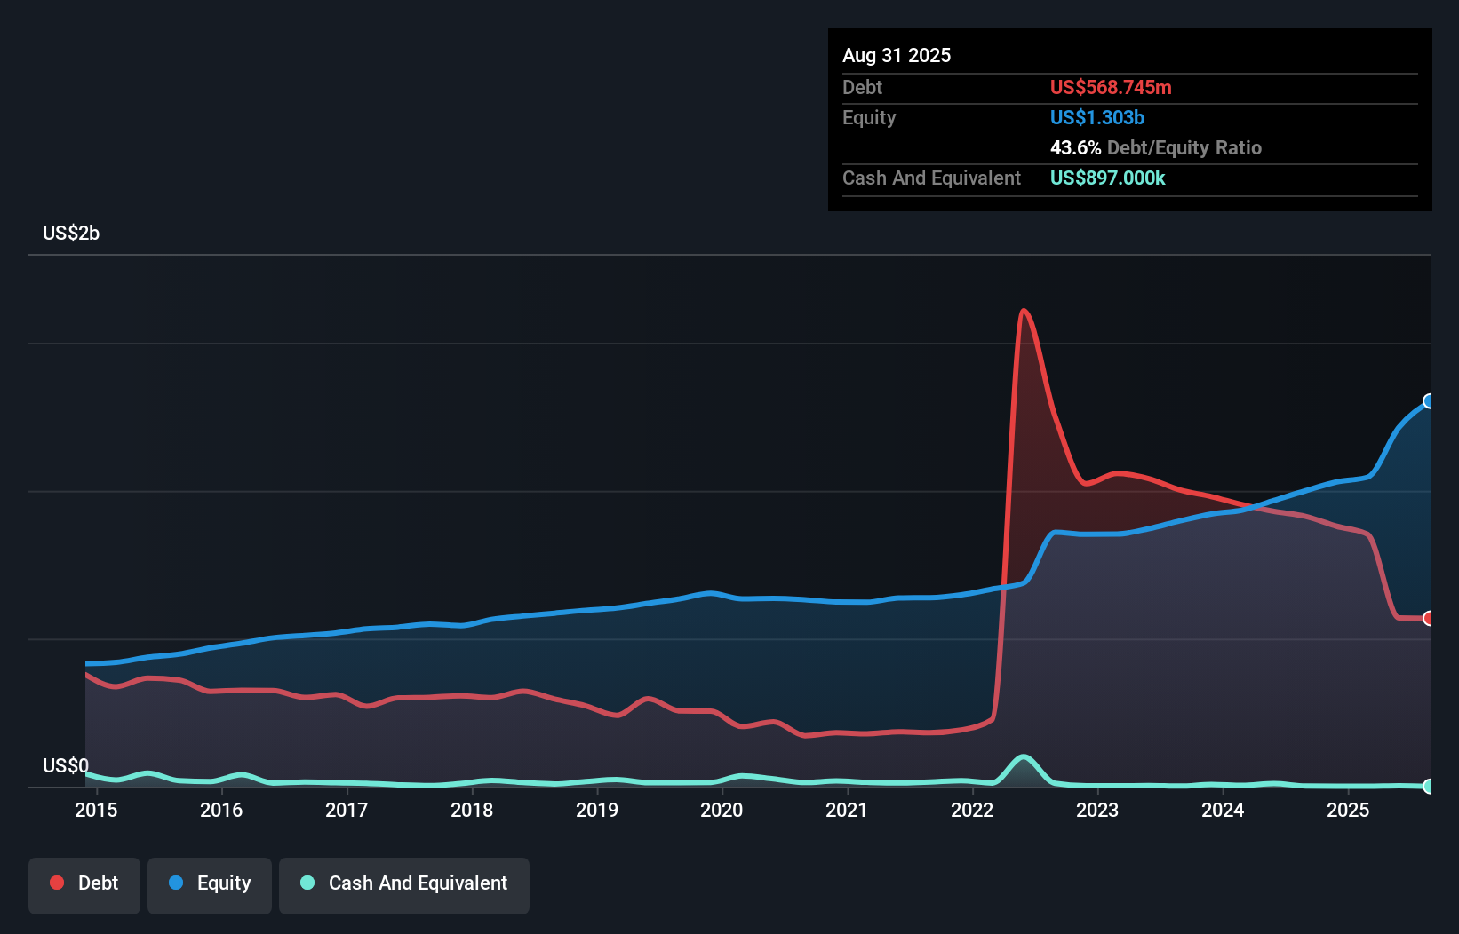Click the 2022 debt spike peak

1025,311
